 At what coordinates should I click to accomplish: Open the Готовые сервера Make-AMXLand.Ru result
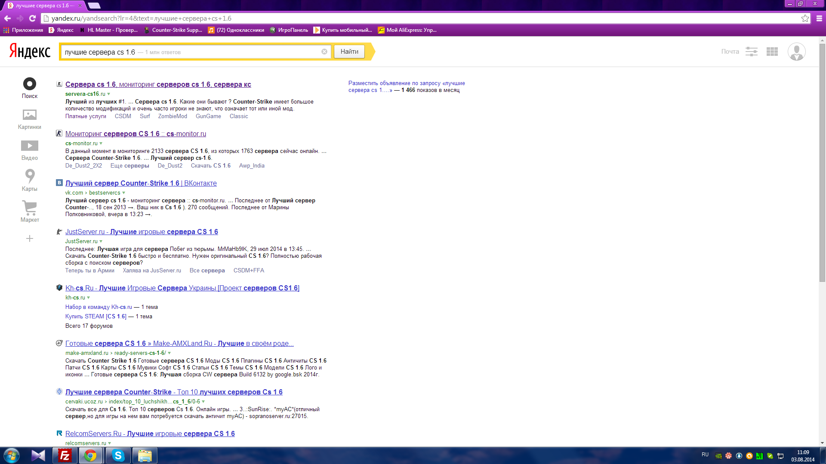[179, 344]
